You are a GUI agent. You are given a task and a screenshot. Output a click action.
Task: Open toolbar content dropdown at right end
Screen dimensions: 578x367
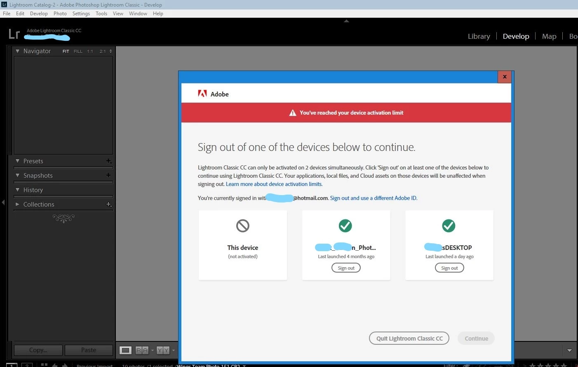569,350
